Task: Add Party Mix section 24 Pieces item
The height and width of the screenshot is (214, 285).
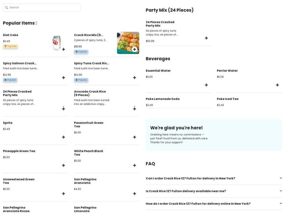Action: [206, 38]
